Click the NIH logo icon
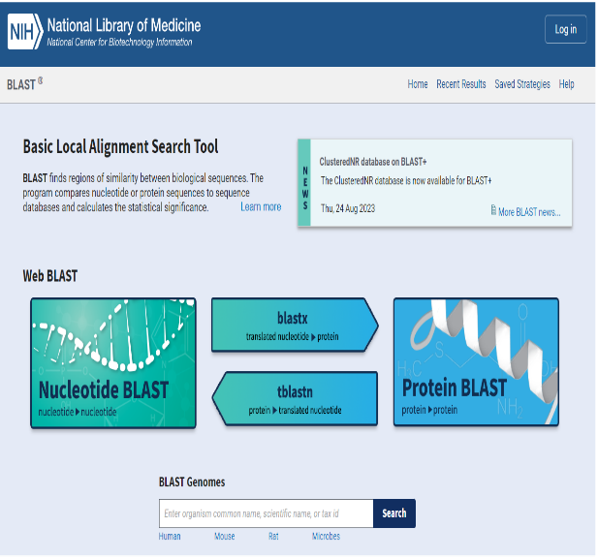The width and height of the screenshot is (598, 559). click(x=25, y=32)
